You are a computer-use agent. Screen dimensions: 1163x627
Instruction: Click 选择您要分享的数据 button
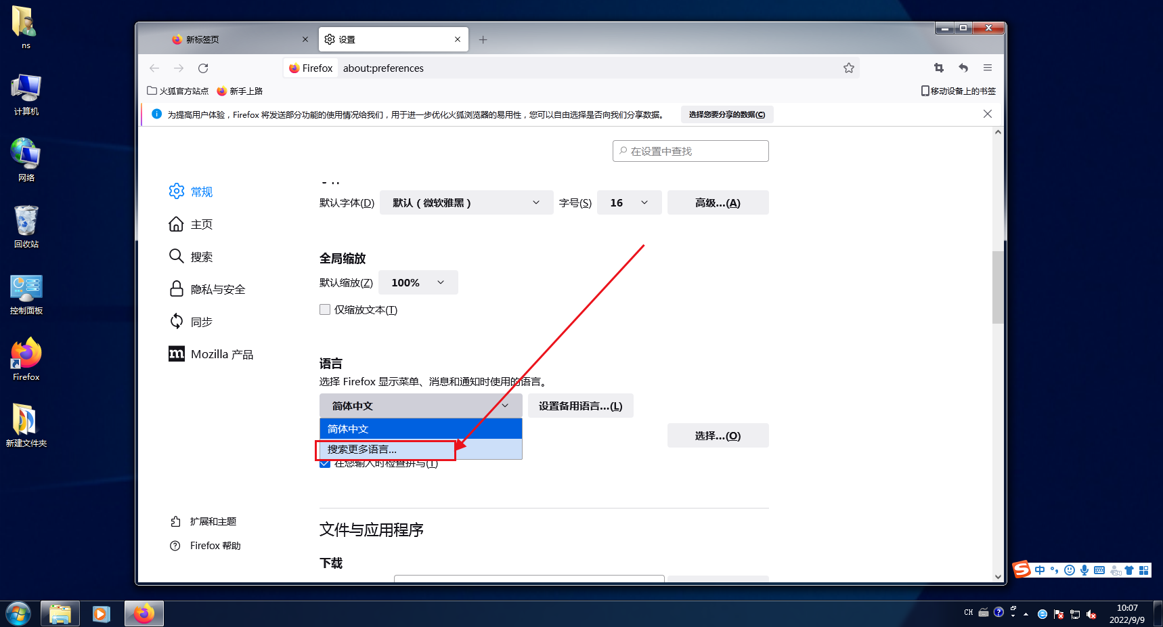[x=727, y=114]
